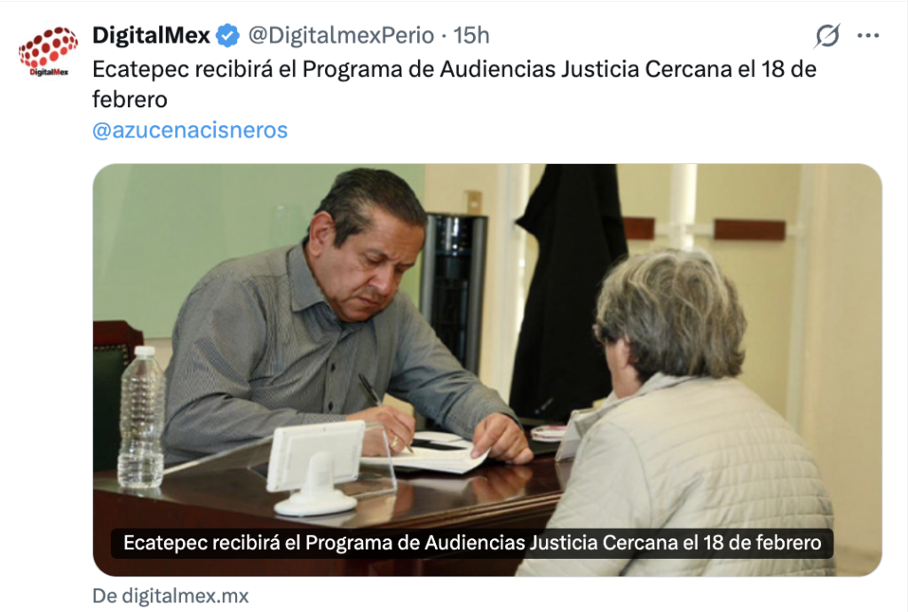Image resolution: width=909 pixels, height=612 pixels.
Task: Open the @DigitalmexPerio handle
Action: 341,35
